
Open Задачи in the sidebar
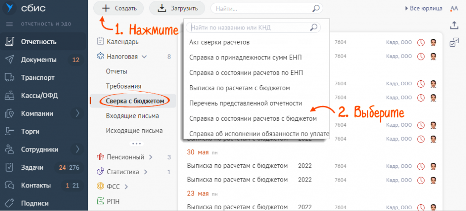click(x=32, y=167)
